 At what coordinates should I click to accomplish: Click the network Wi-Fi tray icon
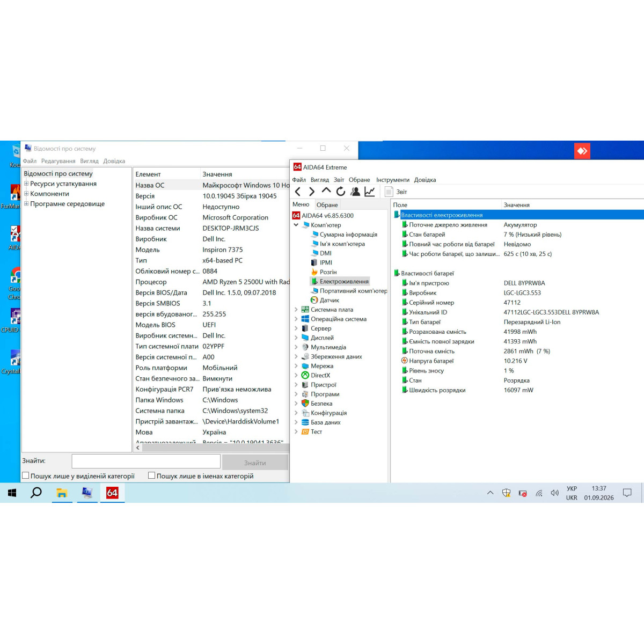pyautogui.click(x=539, y=493)
